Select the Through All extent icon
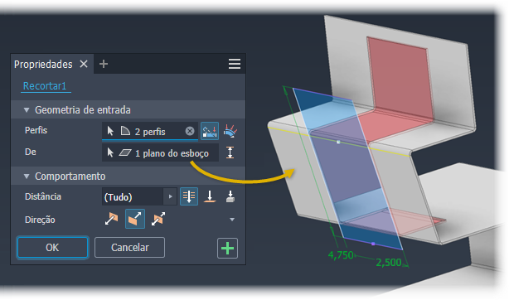Image resolution: width=509 pixels, height=300 pixels. pos(189,196)
